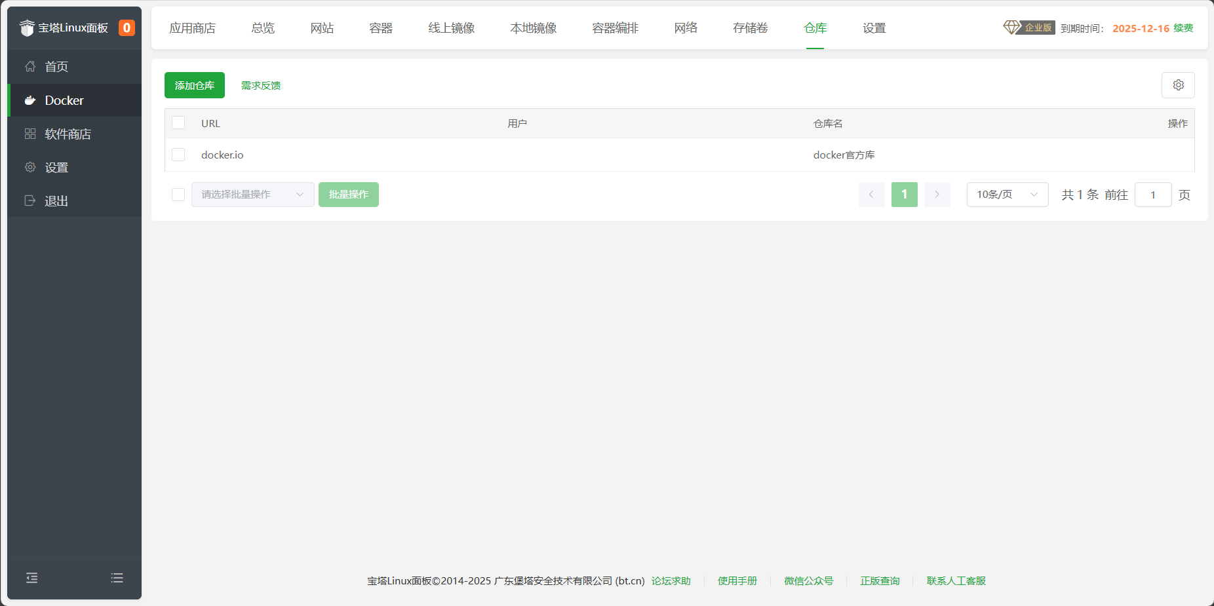Open the 需求反馈 feedback link
The image size is (1214, 606).
click(x=260, y=85)
